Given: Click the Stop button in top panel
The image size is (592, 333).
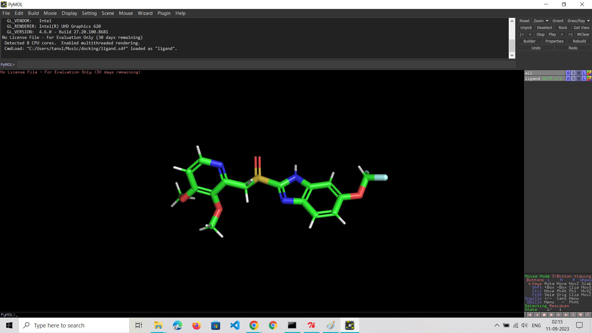Looking at the screenshot, I should 540,35.
